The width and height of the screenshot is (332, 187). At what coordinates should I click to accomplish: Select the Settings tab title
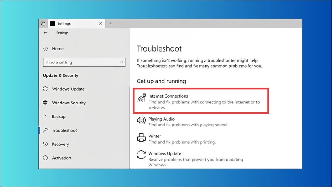tap(64, 24)
